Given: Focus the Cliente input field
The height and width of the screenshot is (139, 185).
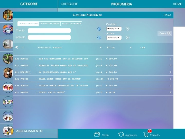Looking at the screenshot, I should 49,30.
